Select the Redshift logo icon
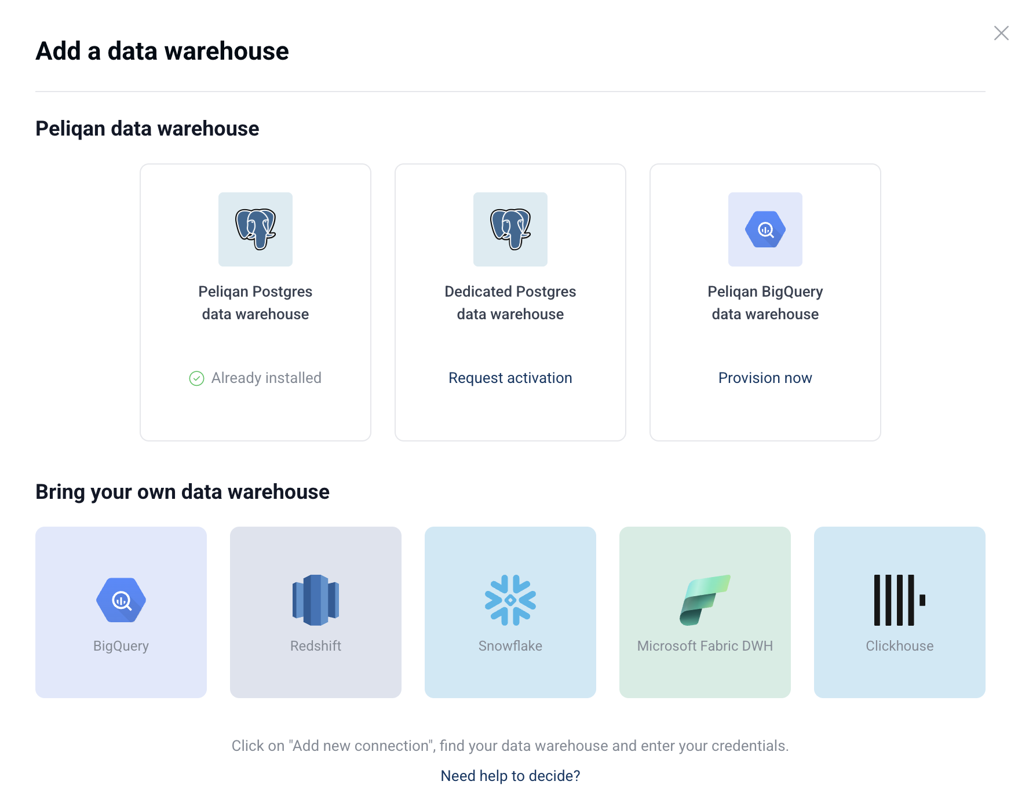The image size is (1029, 803). coord(316,600)
